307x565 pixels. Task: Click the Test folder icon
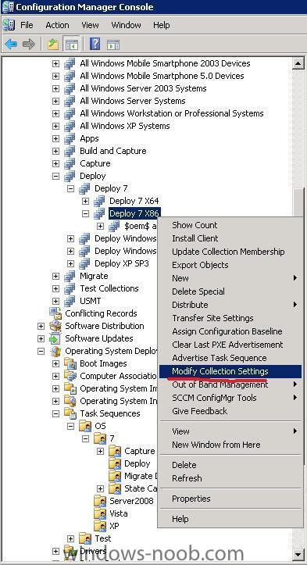[85, 538]
